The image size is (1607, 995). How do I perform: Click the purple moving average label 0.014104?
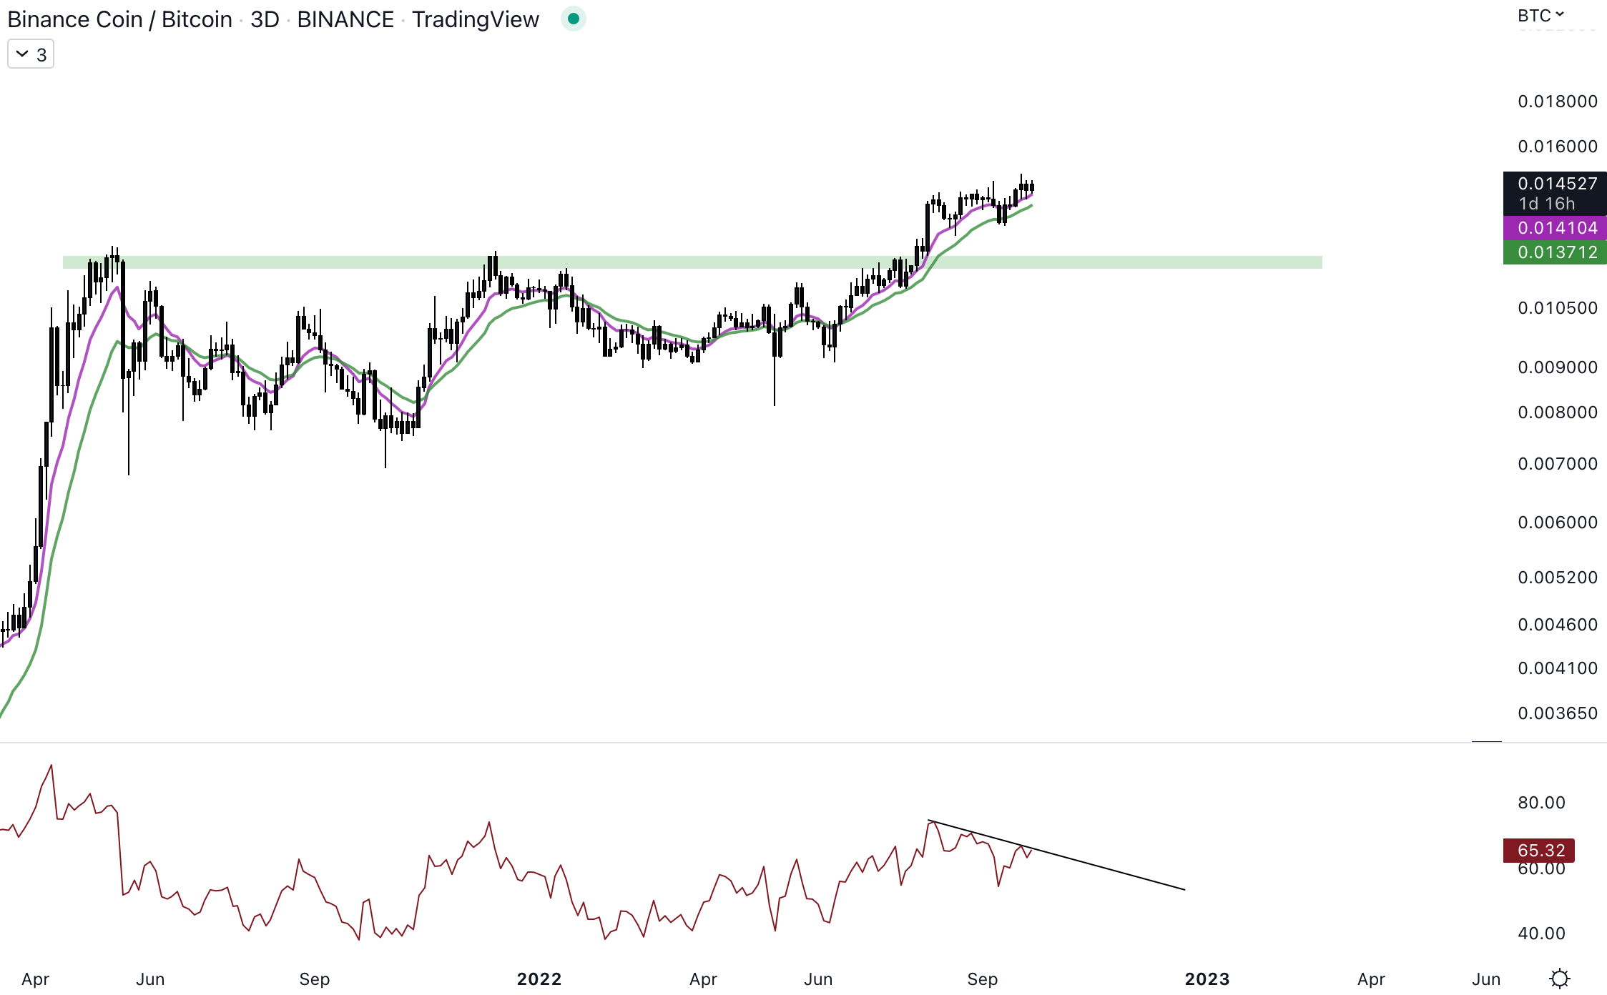(1557, 228)
